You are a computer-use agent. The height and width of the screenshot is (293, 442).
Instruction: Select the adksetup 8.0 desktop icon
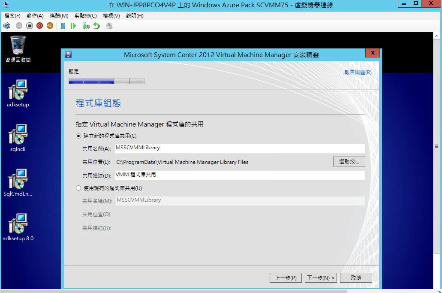click(x=18, y=227)
